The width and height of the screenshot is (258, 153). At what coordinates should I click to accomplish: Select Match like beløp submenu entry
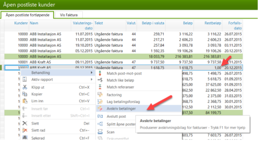coord(139,80)
